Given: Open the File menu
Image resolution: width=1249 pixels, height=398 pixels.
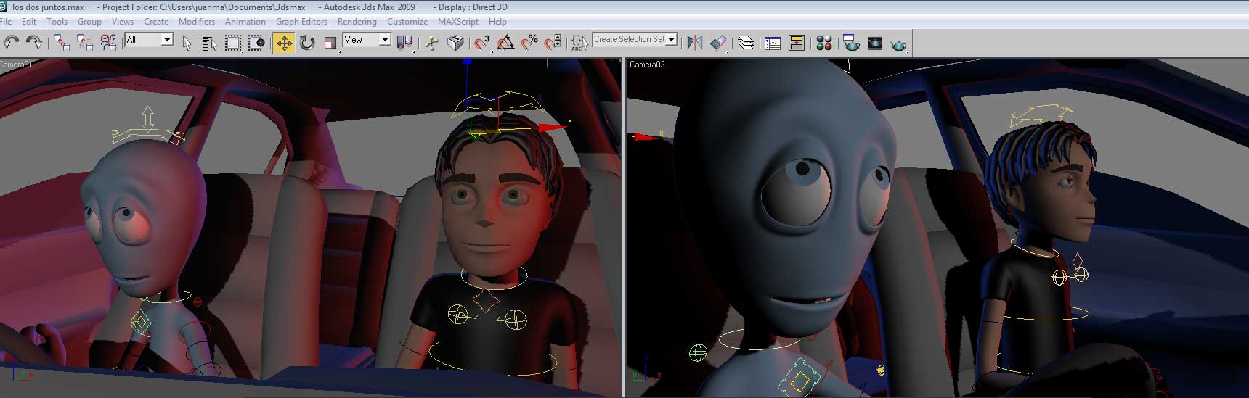Looking at the screenshot, I should tap(6, 22).
